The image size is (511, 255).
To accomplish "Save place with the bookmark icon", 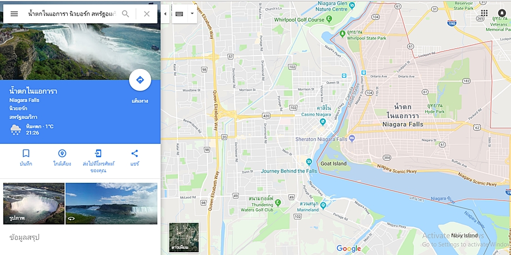I will click(x=26, y=153).
